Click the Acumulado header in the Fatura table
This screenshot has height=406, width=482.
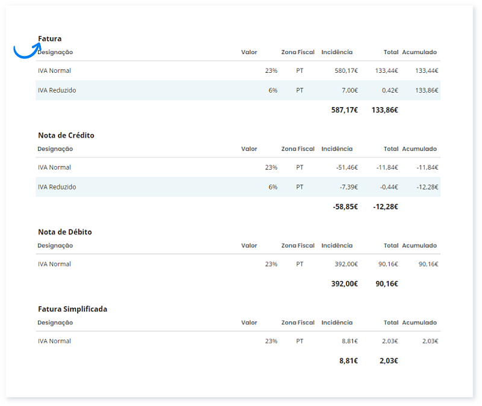[x=419, y=52]
